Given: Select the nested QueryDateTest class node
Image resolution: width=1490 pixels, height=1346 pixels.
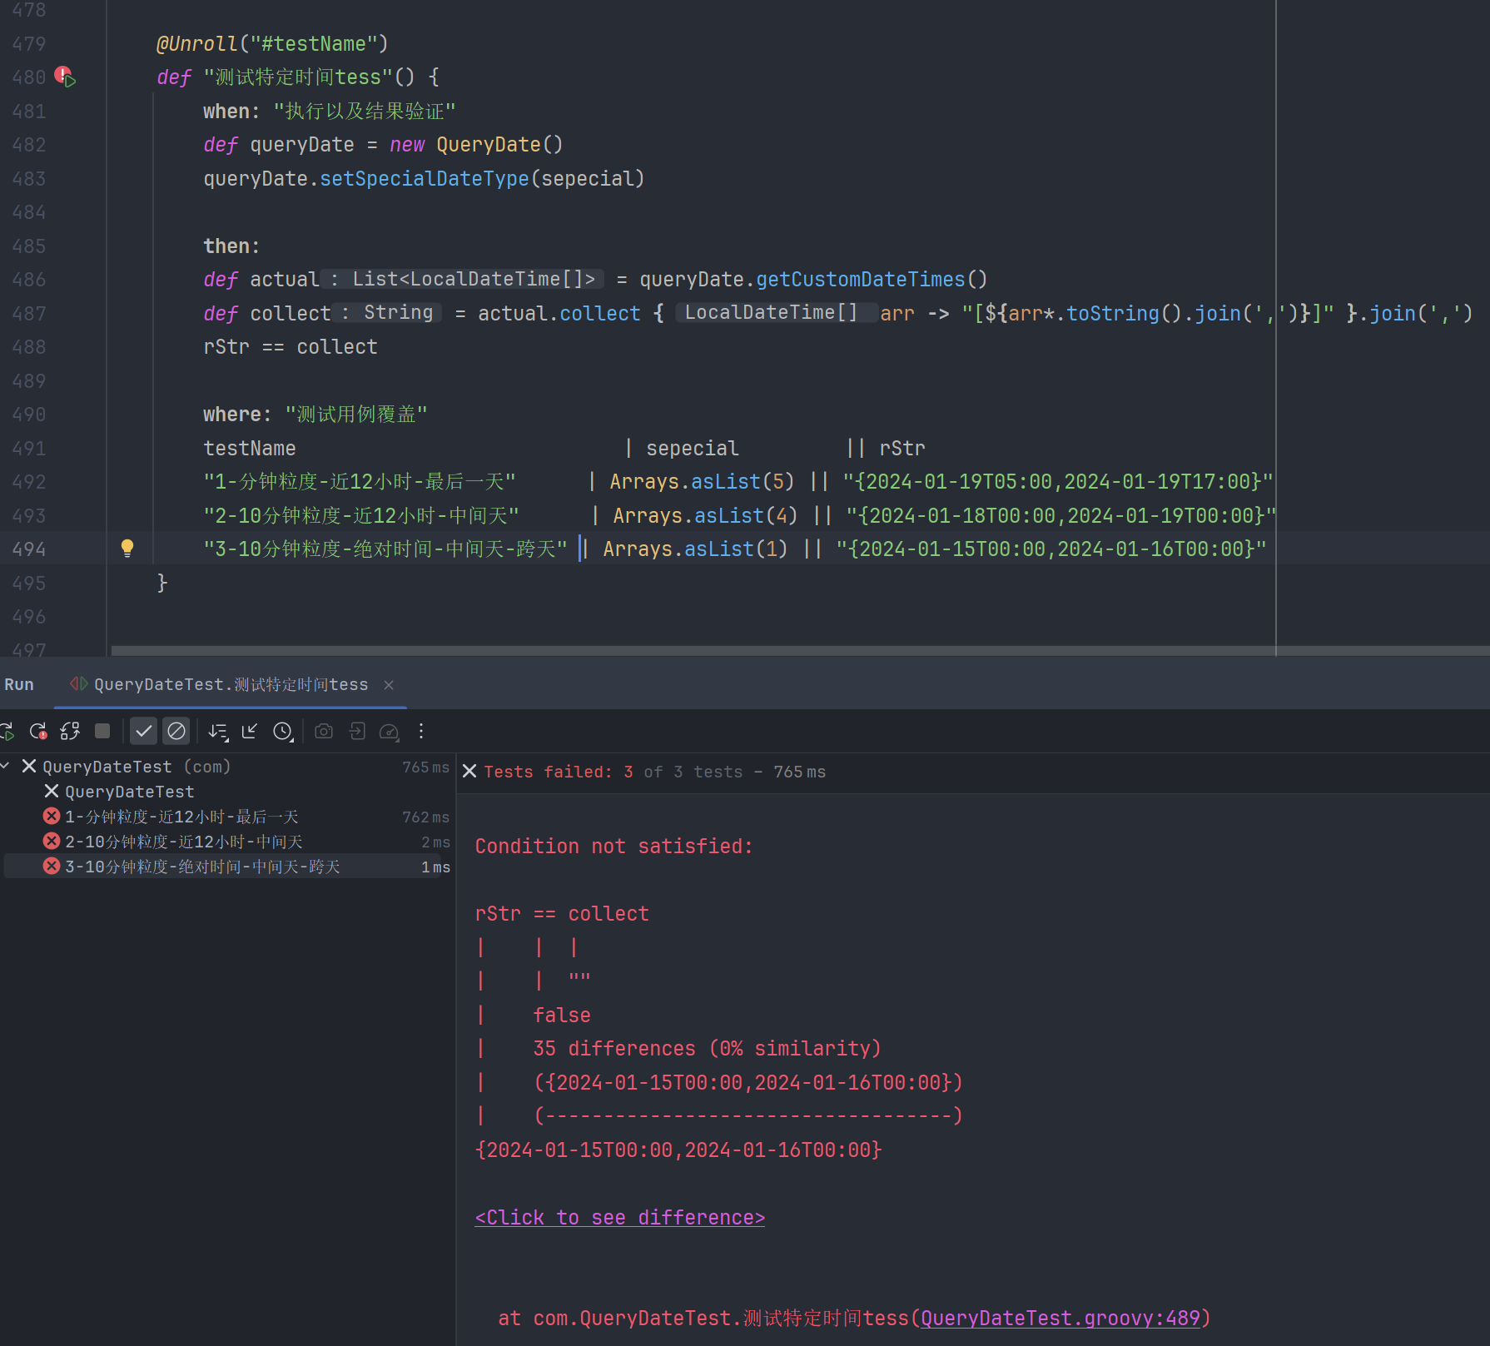Looking at the screenshot, I should 129,792.
